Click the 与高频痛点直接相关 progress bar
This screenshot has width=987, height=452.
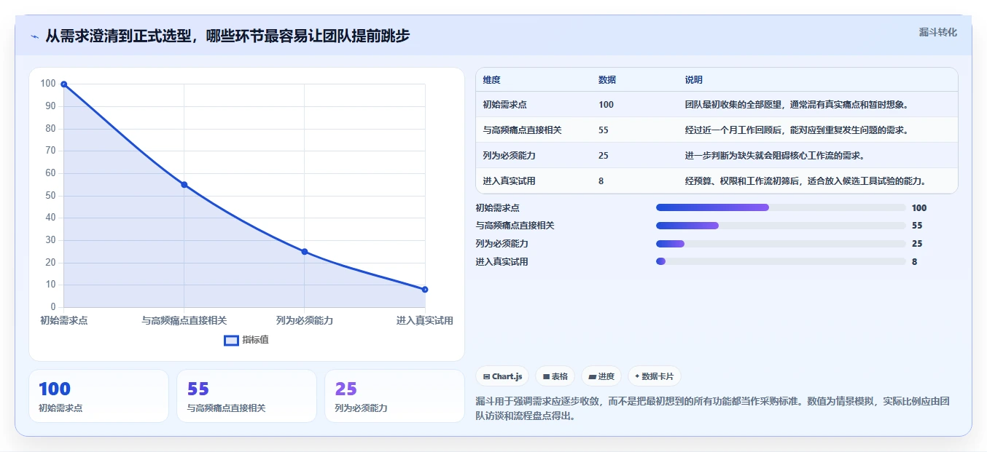[781, 226]
